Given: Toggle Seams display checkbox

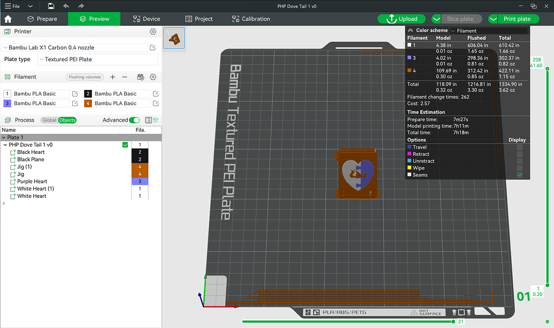Looking at the screenshot, I should [520, 175].
